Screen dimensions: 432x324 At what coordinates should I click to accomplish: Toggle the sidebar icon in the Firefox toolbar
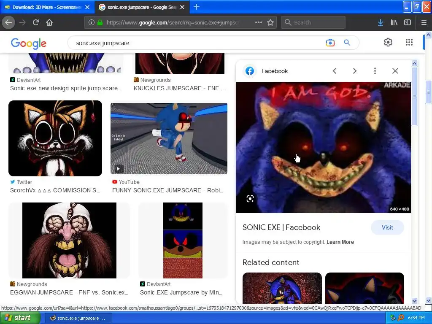[x=408, y=22]
